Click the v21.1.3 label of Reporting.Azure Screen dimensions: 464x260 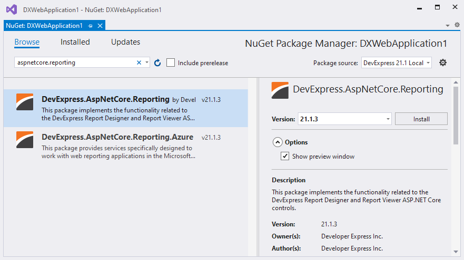pos(211,138)
